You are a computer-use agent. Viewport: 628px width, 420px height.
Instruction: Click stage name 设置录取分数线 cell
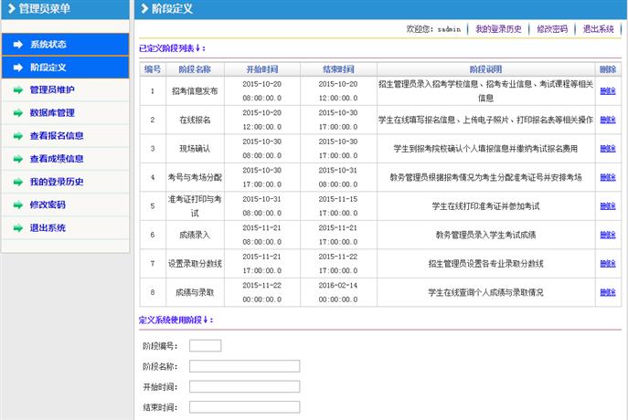tap(195, 264)
